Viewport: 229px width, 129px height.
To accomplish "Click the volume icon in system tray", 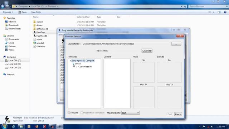I will pyautogui.click(x=212, y=126).
